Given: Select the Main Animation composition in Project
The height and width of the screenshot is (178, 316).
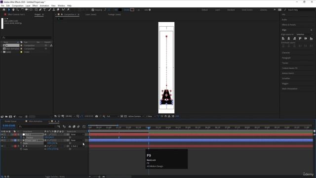Looking at the screenshot, I should coord(12,48).
